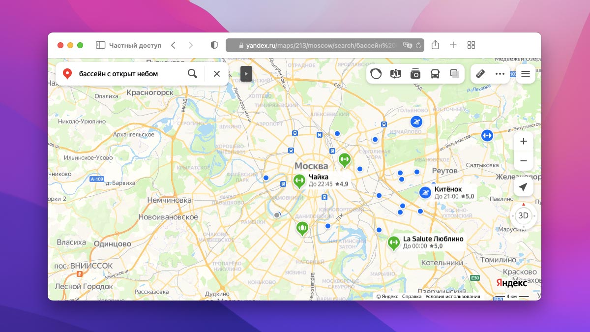Show map photos with the camera icon

point(415,74)
